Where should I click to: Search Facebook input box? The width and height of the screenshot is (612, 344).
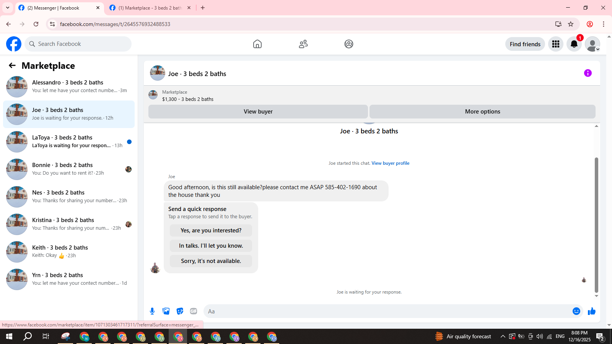click(x=78, y=44)
